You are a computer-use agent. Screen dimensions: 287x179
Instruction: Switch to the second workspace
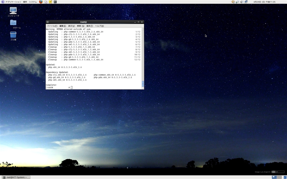pos(279,177)
